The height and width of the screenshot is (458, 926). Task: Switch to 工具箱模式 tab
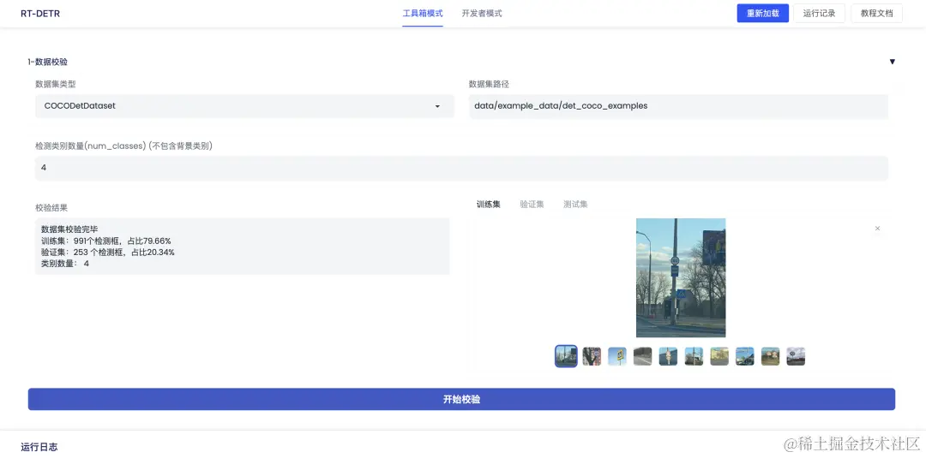[x=422, y=14]
